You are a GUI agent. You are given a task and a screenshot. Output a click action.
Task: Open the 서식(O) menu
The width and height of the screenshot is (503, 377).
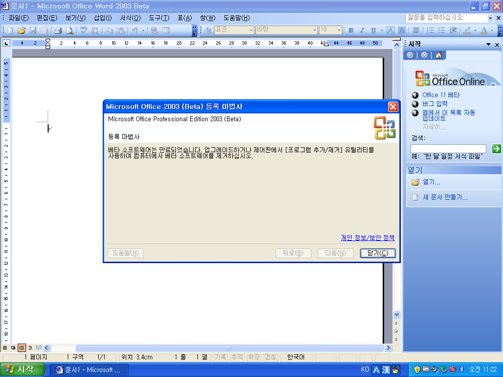pos(130,18)
